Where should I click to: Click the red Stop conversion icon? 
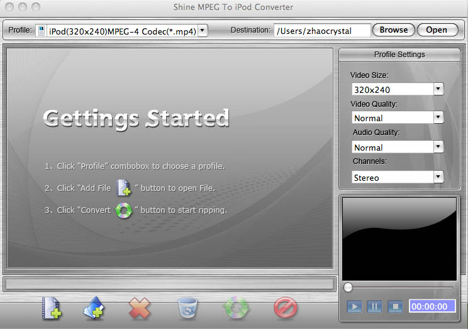[x=285, y=308]
